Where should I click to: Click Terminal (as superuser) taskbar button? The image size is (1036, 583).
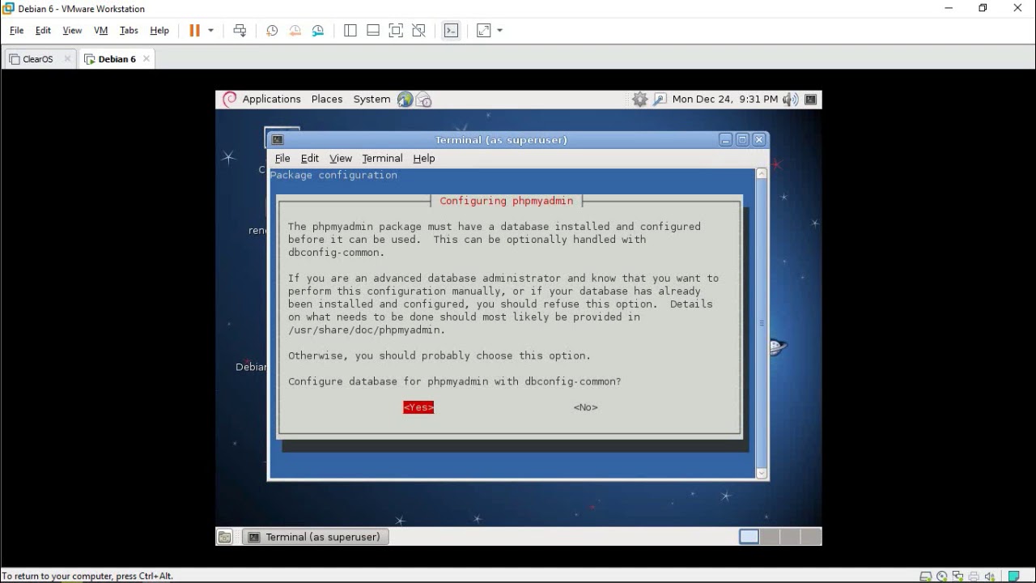tap(316, 537)
